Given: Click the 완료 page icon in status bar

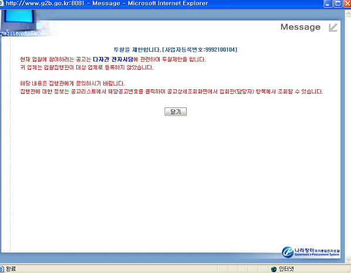Looking at the screenshot, I should [x=2, y=269].
